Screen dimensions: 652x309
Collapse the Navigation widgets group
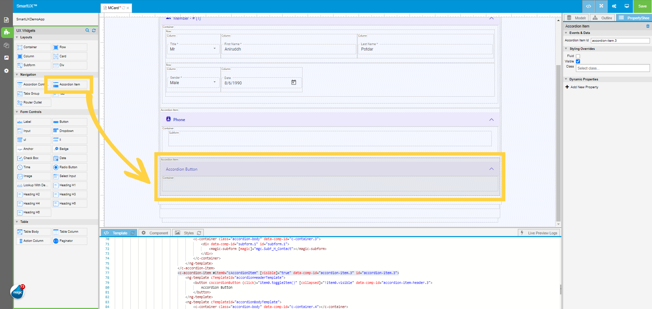click(17, 75)
